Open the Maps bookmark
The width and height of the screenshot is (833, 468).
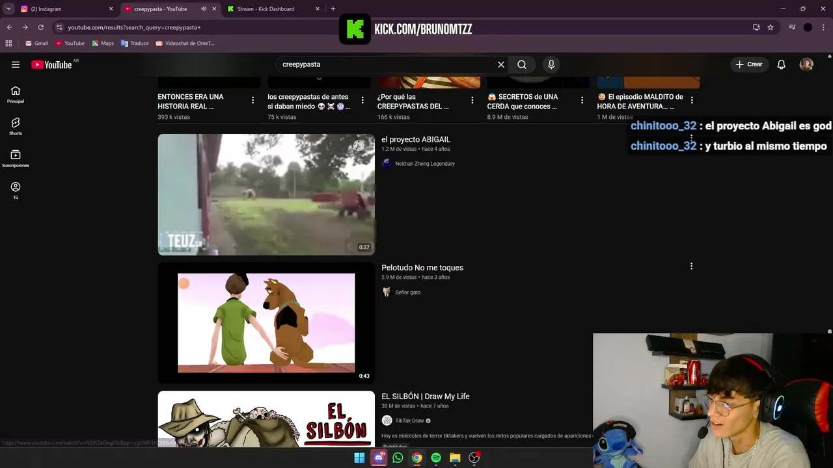coord(103,44)
